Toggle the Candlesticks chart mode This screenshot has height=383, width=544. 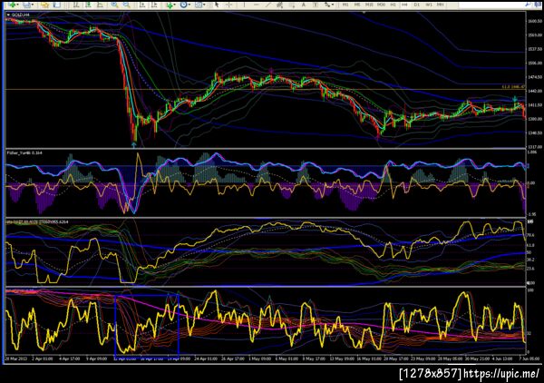point(88,5)
